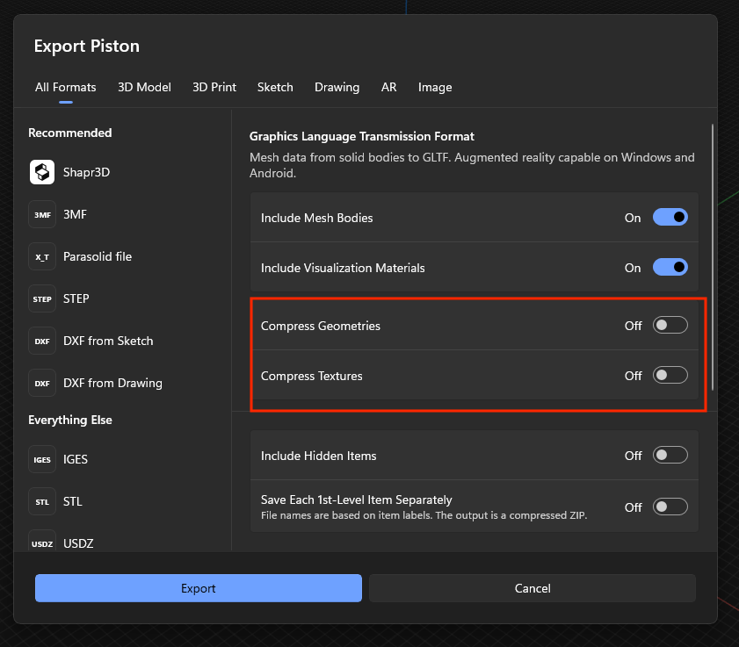The image size is (739, 647).
Task: Select the STEP format icon
Action: point(42,298)
